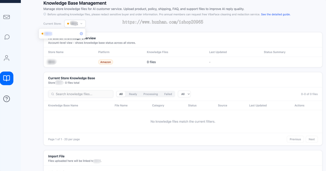
Task: Click the Status Summary column header
Action: point(275,52)
